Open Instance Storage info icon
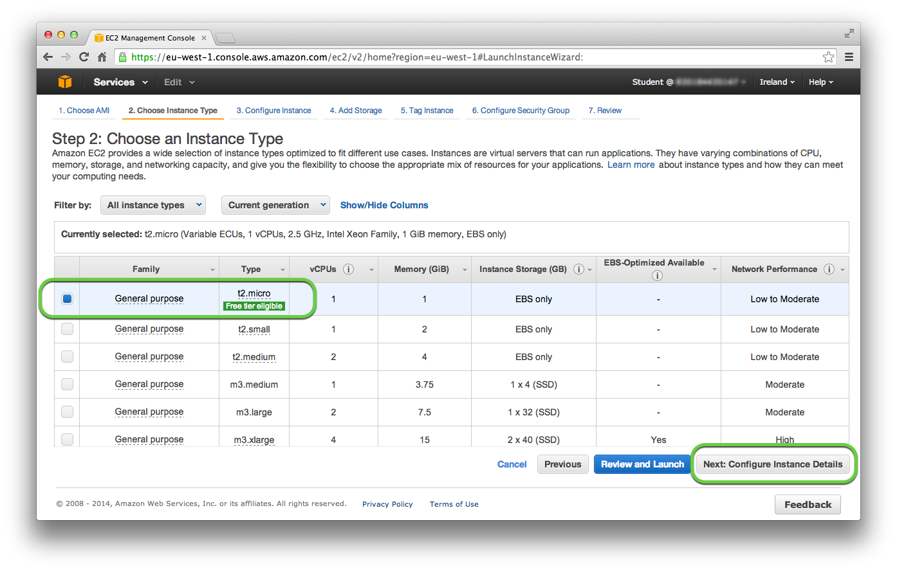The height and width of the screenshot is (571, 897). pos(578,269)
